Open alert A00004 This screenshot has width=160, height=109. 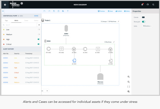(6, 72)
